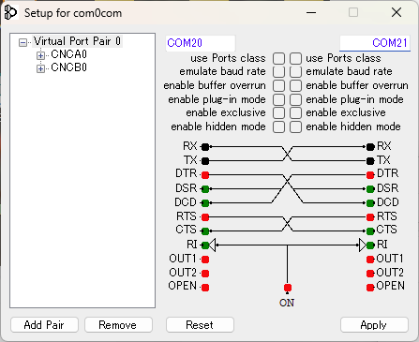Select the CNCA0 port entry
Viewport: 419px width, 342px height.
click(x=68, y=54)
